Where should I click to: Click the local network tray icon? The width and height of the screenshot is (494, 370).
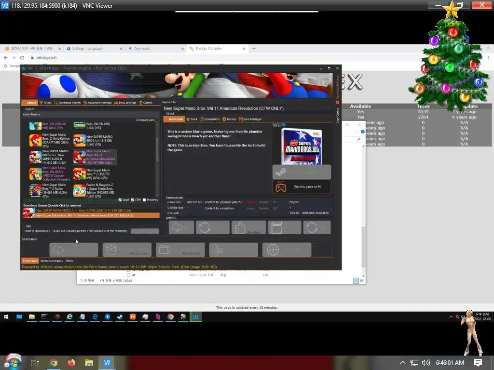pos(414,363)
